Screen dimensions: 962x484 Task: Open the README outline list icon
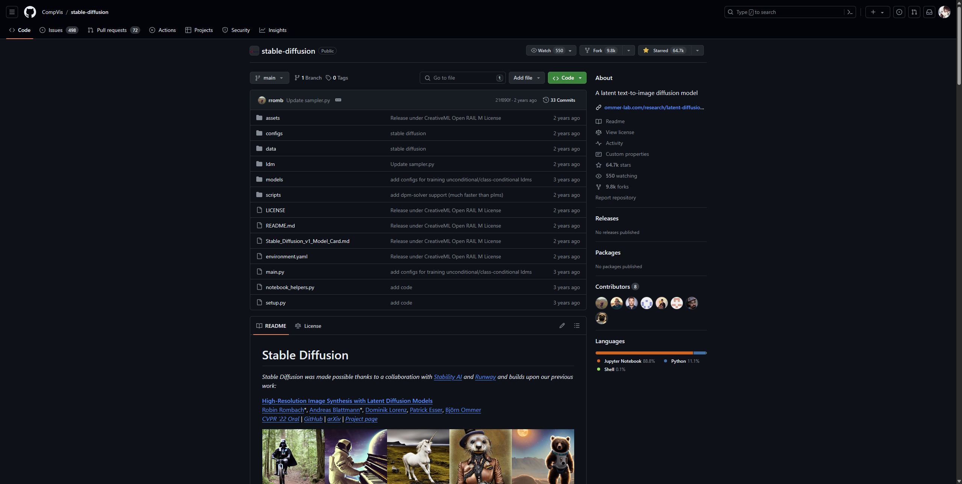(577, 326)
